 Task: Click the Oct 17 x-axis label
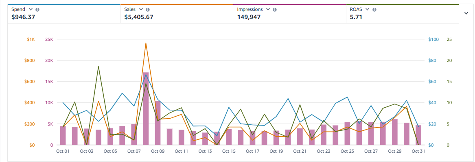tap(252, 151)
